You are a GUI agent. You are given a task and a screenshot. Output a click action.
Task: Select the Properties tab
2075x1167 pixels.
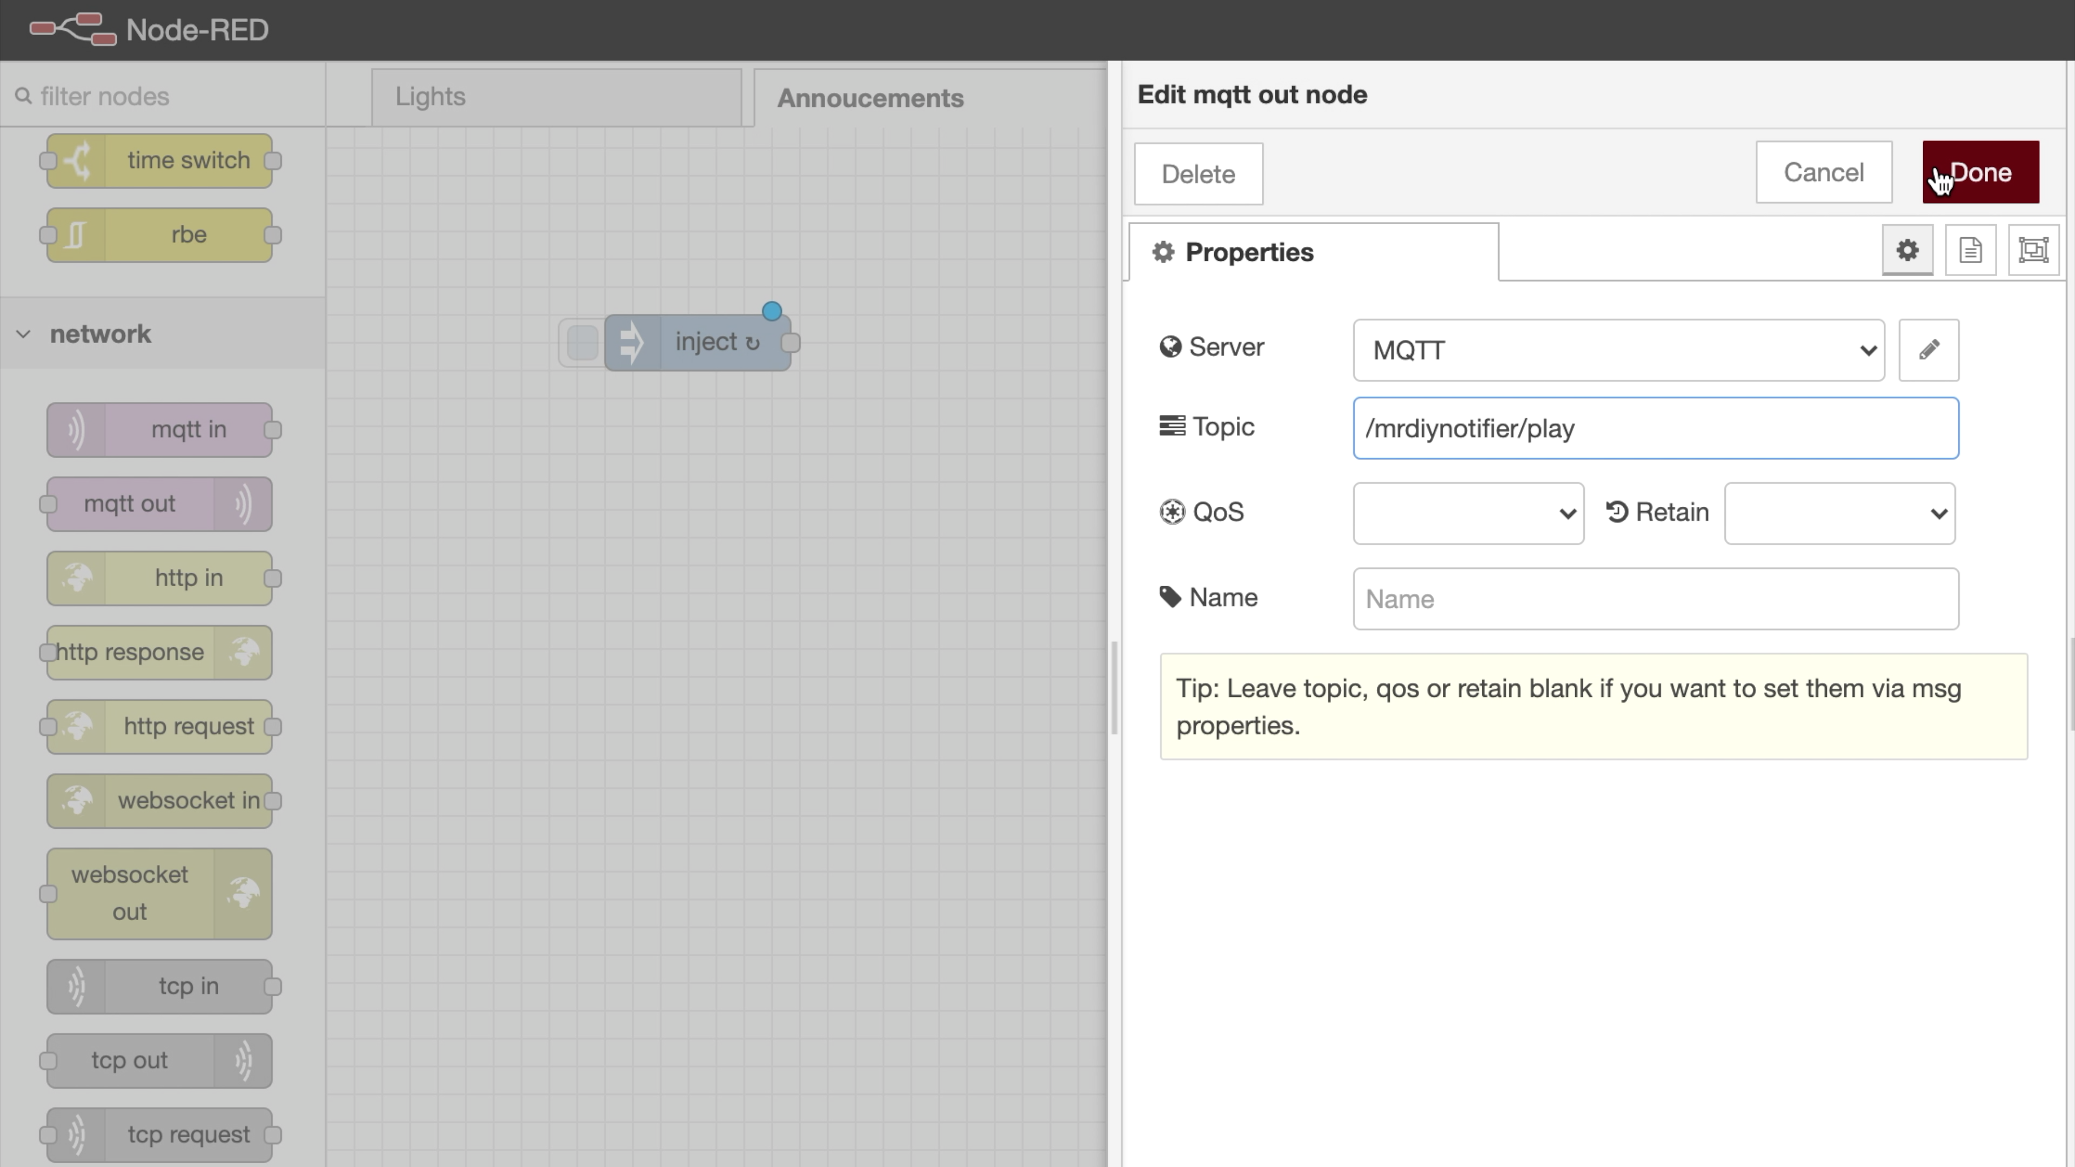(x=1313, y=252)
